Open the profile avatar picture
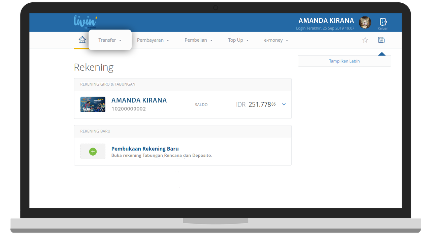 (x=365, y=23)
